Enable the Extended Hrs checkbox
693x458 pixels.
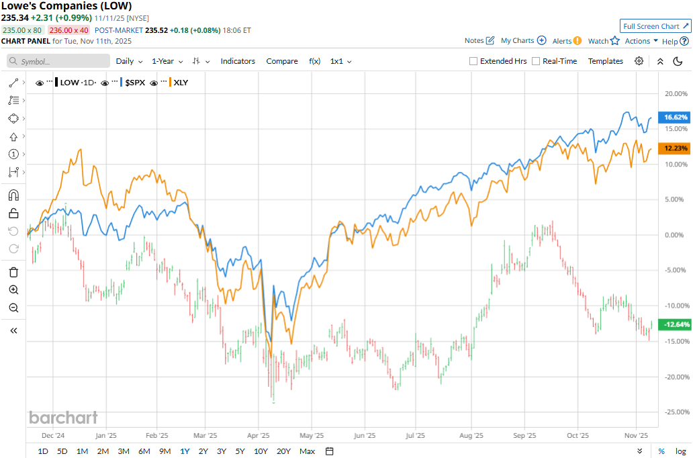473,62
